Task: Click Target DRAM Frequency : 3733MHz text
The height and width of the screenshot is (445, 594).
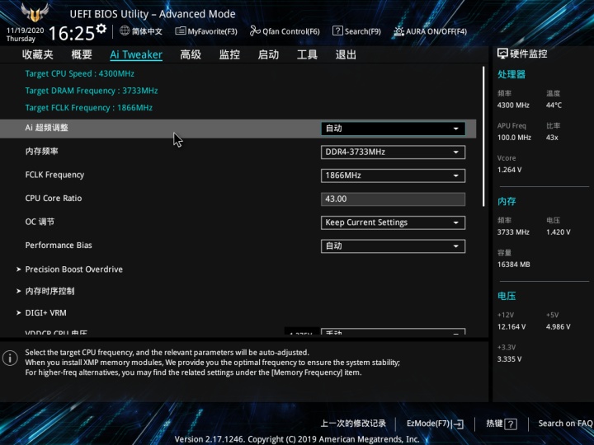Action: pos(92,91)
